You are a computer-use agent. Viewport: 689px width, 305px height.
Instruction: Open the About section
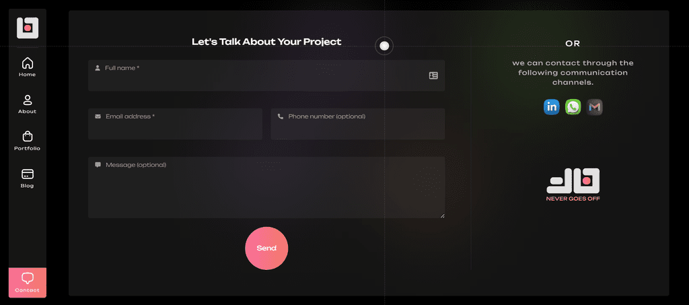tap(27, 104)
